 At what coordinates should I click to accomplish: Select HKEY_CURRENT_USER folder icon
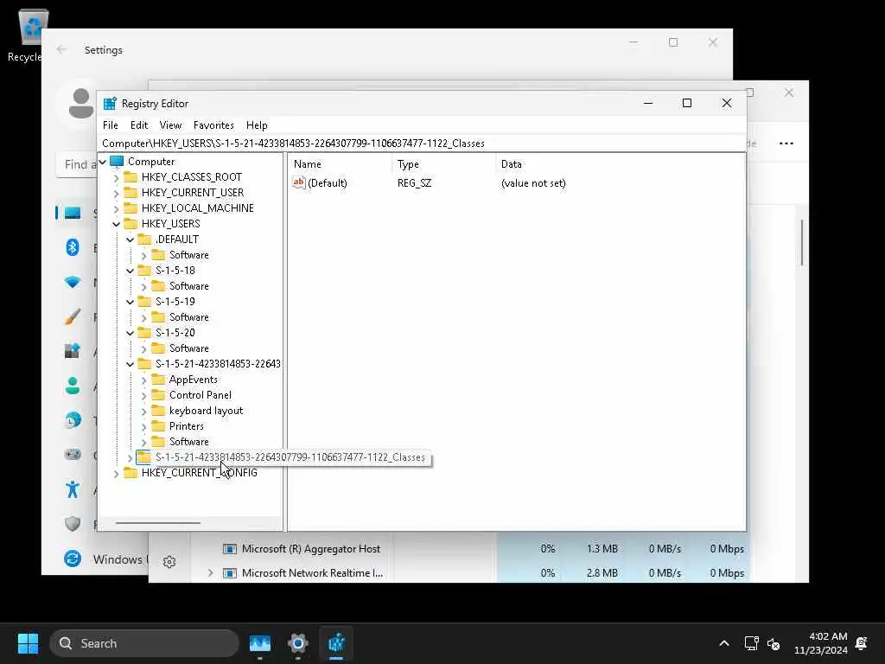coord(131,193)
